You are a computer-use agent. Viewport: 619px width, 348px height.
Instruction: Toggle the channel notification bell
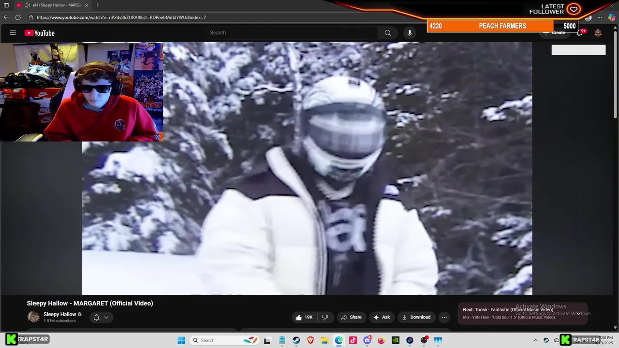97,318
